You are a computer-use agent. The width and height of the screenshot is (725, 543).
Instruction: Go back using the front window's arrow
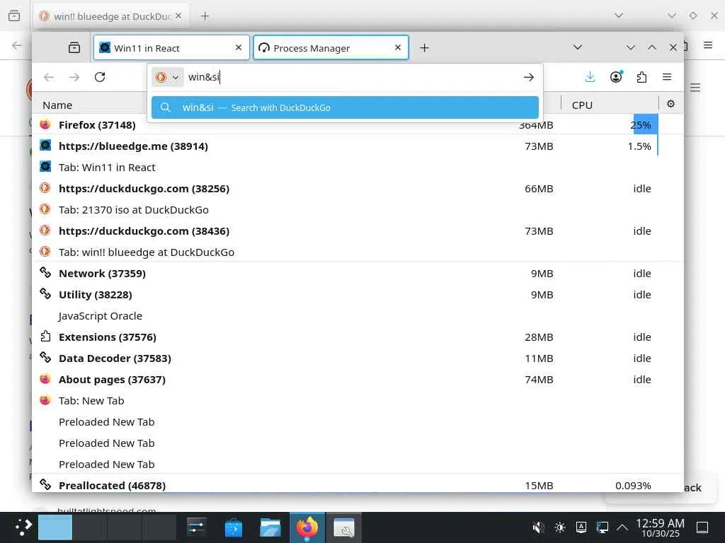pyautogui.click(x=49, y=77)
